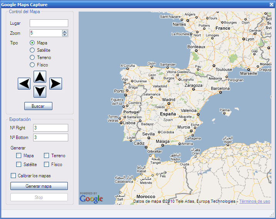This screenshot has height=219, width=276.
Task: Enable the Terreno generation checkbox
Action: point(47,156)
